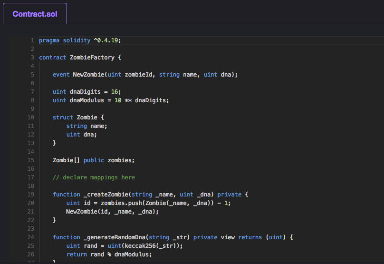This screenshot has height=264, width=384.
Task: Place cursor on dnaDigits = 16 line
Action: 87,92
